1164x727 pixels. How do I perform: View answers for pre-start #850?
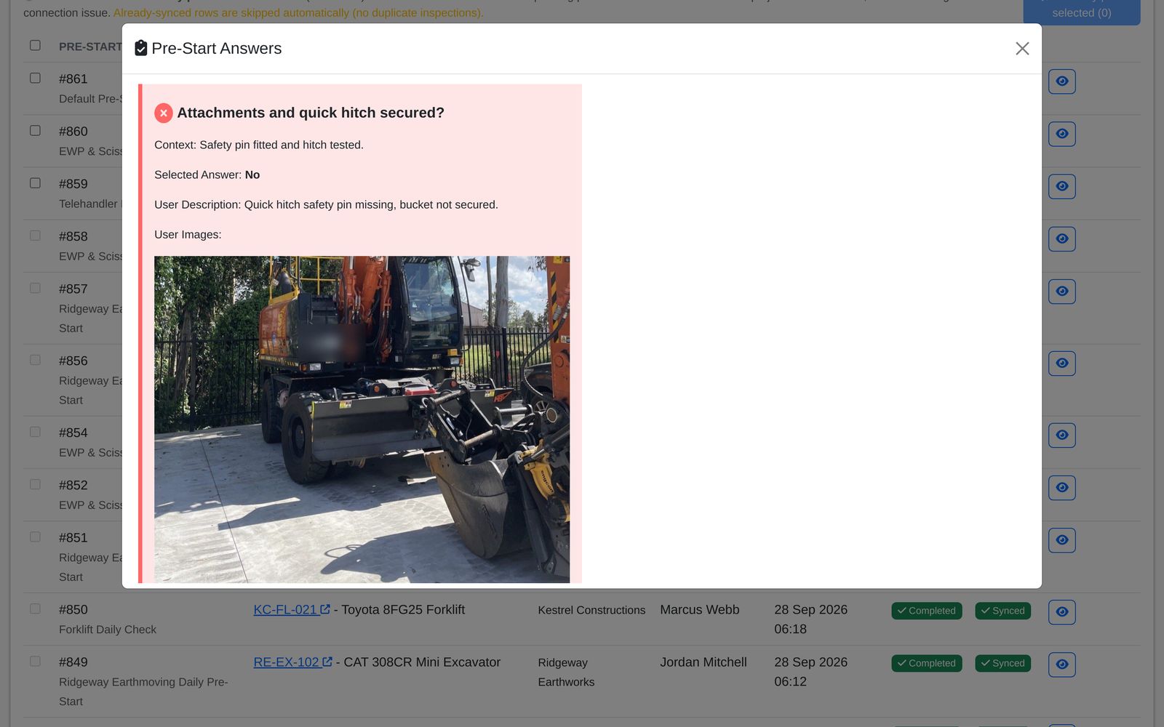(1061, 611)
